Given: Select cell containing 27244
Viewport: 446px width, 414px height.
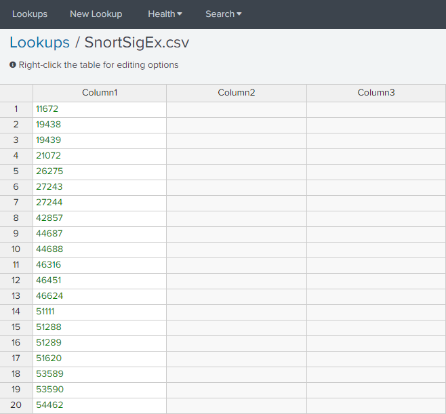Looking at the screenshot, I should tap(100, 203).
